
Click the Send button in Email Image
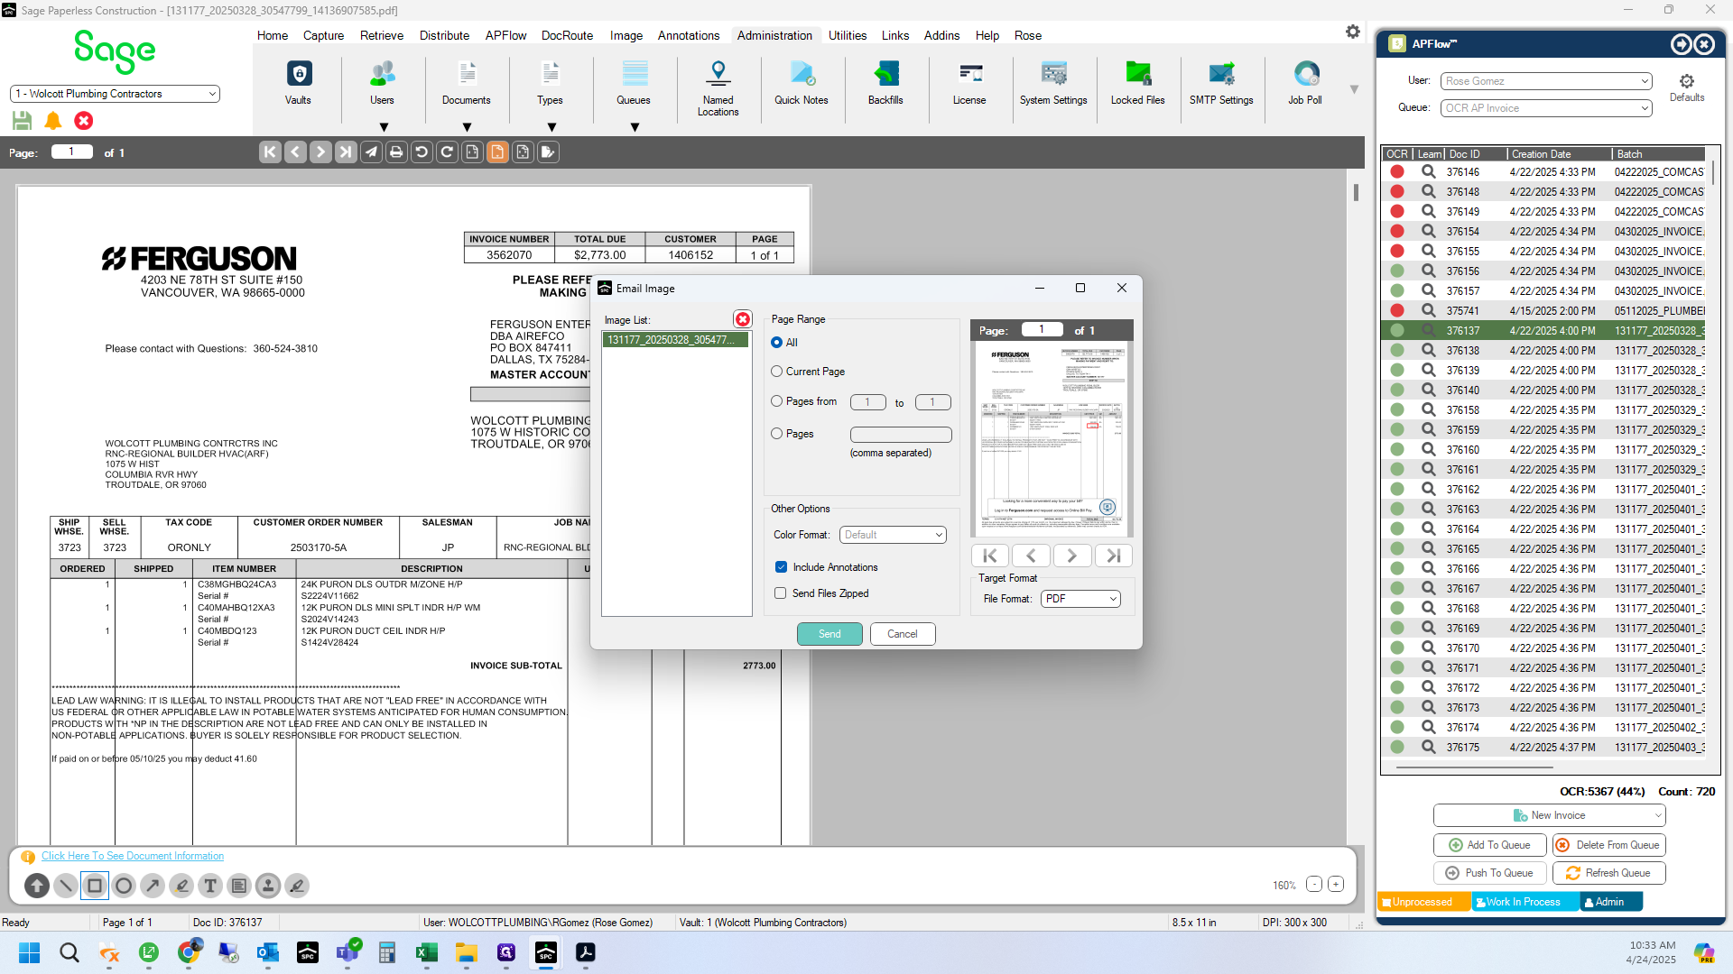[x=829, y=634]
